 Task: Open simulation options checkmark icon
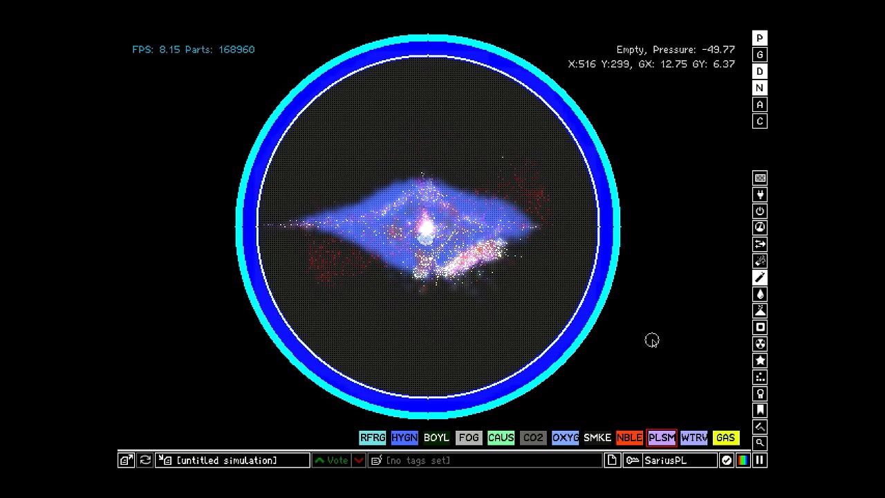727,461
